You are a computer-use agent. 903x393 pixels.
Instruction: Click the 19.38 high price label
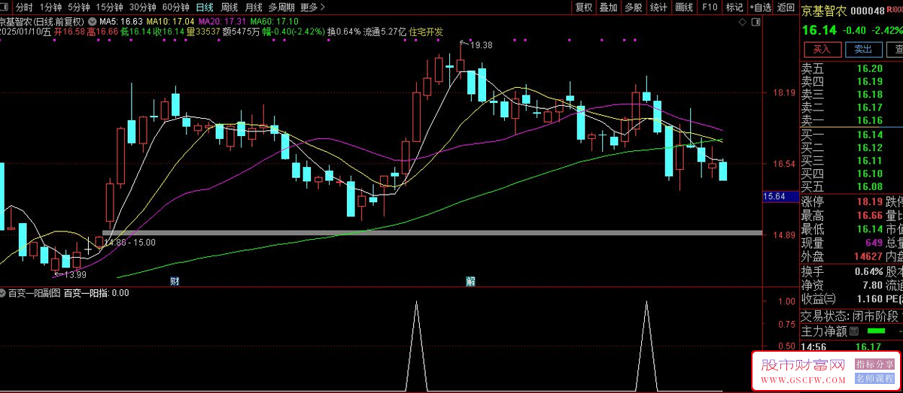pos(482,45)
